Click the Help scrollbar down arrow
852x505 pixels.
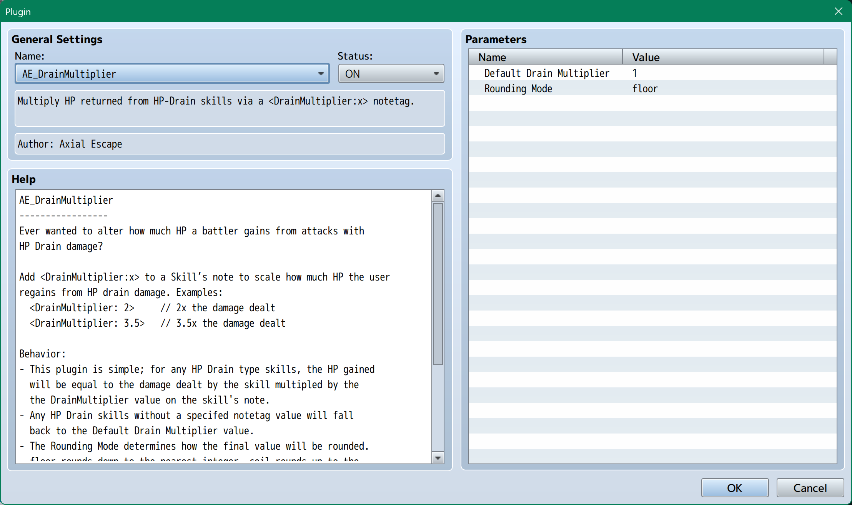(x=438, y=458)
